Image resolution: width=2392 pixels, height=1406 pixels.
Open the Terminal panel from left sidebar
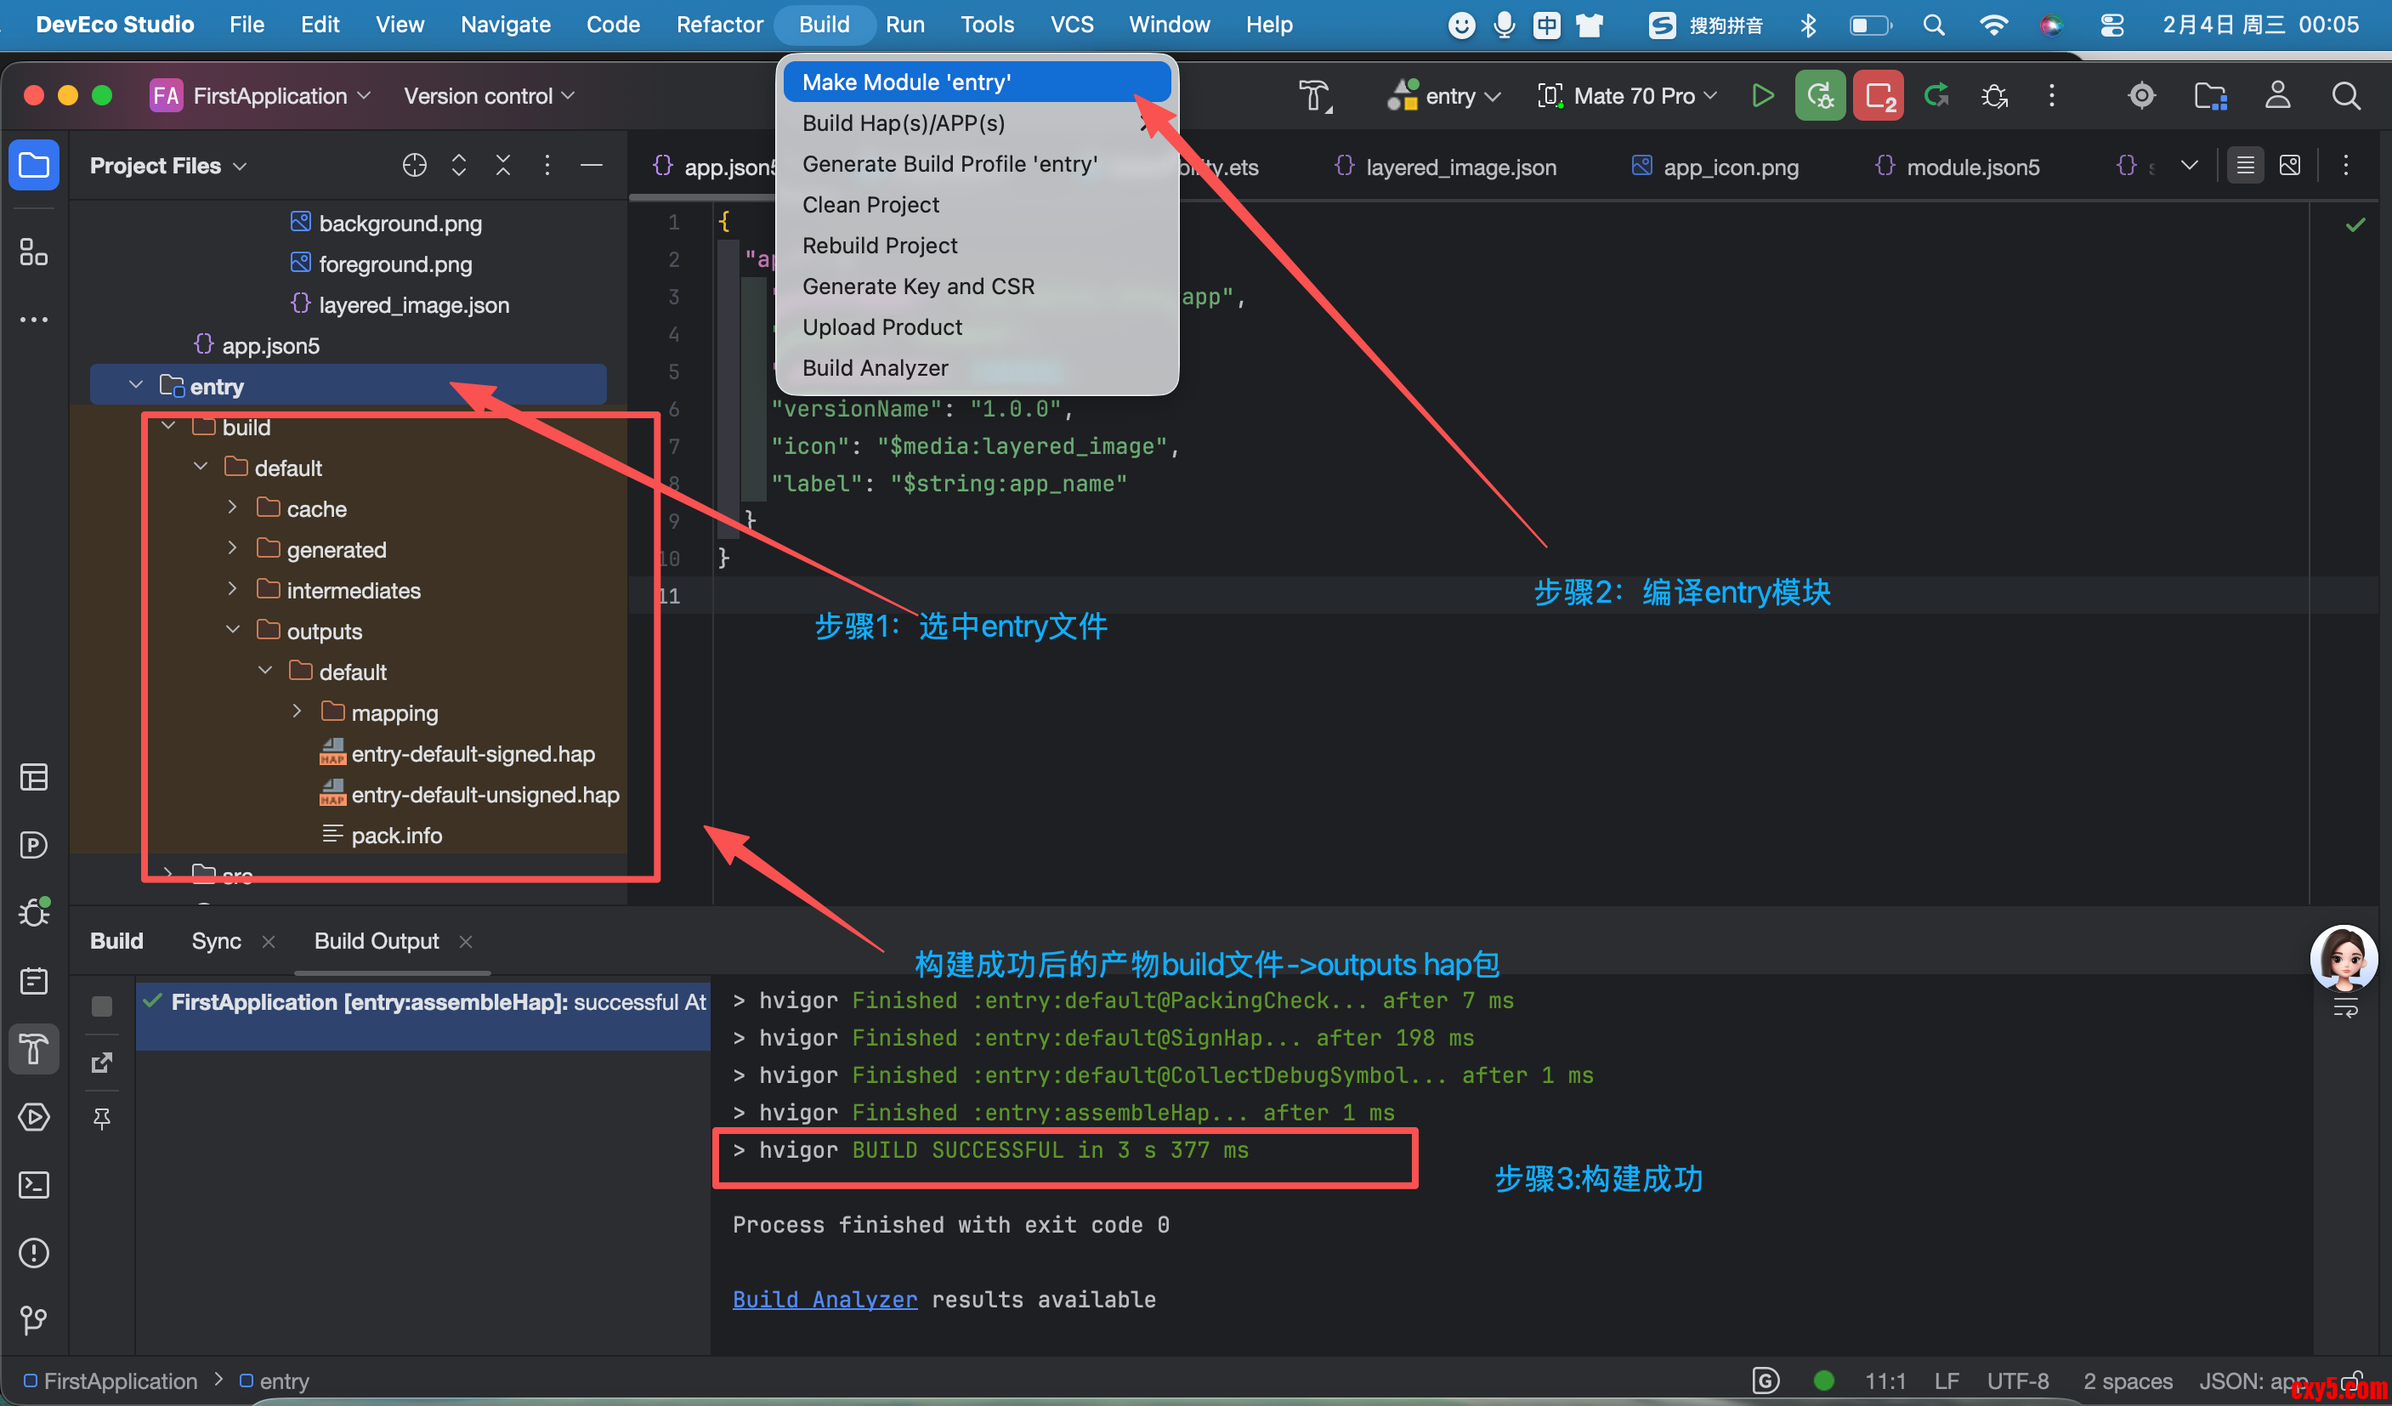click(x=34, y=1185)
